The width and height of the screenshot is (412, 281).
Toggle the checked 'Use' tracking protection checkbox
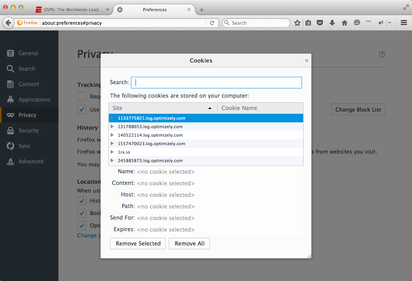coord(82,110)
